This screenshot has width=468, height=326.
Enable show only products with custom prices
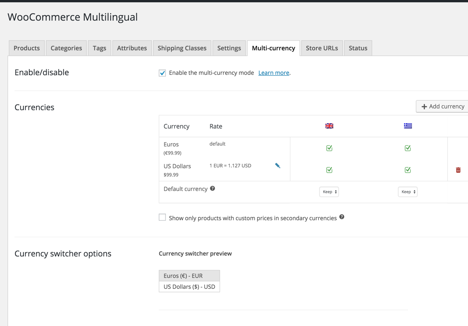(x=162, y=218)
